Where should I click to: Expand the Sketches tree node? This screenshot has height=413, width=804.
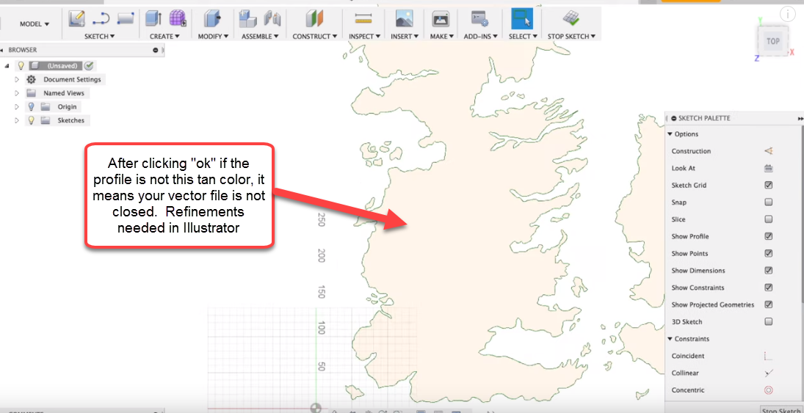tap(16, 120)
